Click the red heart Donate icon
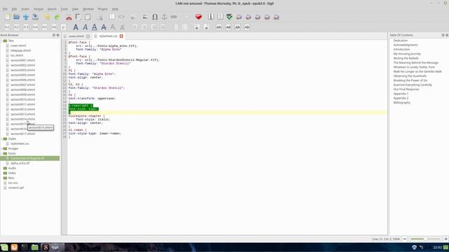 pos(199,17)
